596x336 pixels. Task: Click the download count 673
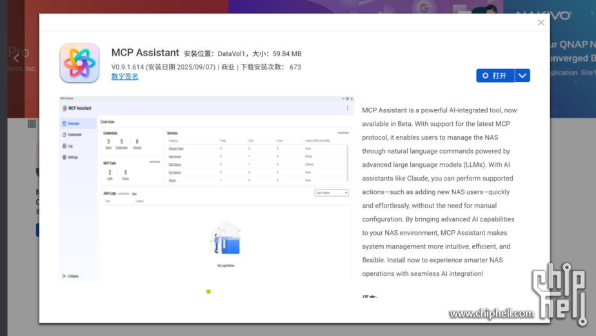[295, 67]
